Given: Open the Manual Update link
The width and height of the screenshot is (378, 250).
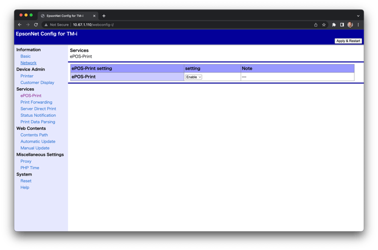Looking at the screenshot, I should [35, 148].
